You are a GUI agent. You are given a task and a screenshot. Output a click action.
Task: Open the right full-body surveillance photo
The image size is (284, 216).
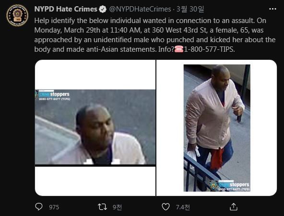[217, 128]
